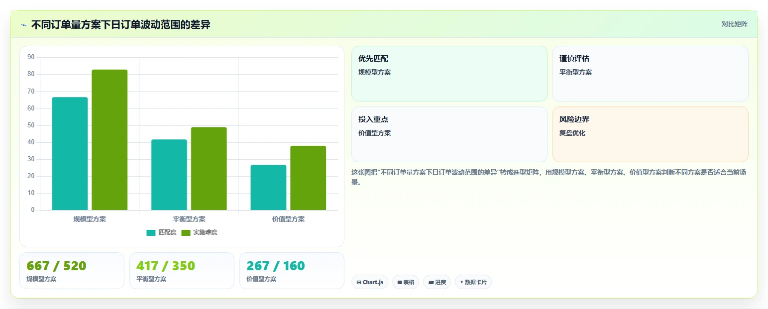Click the lightning icon beside the title
Viewport: 768px width, 309px height.
pos(23,25)
